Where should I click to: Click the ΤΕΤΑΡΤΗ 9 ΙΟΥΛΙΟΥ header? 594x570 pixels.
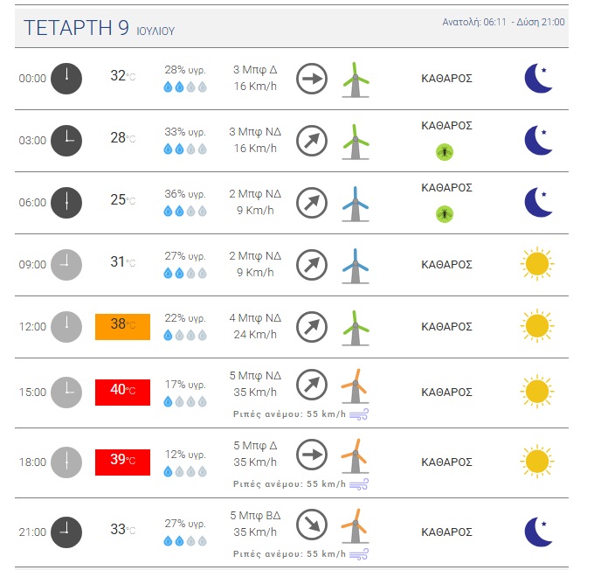click(100, 28)
